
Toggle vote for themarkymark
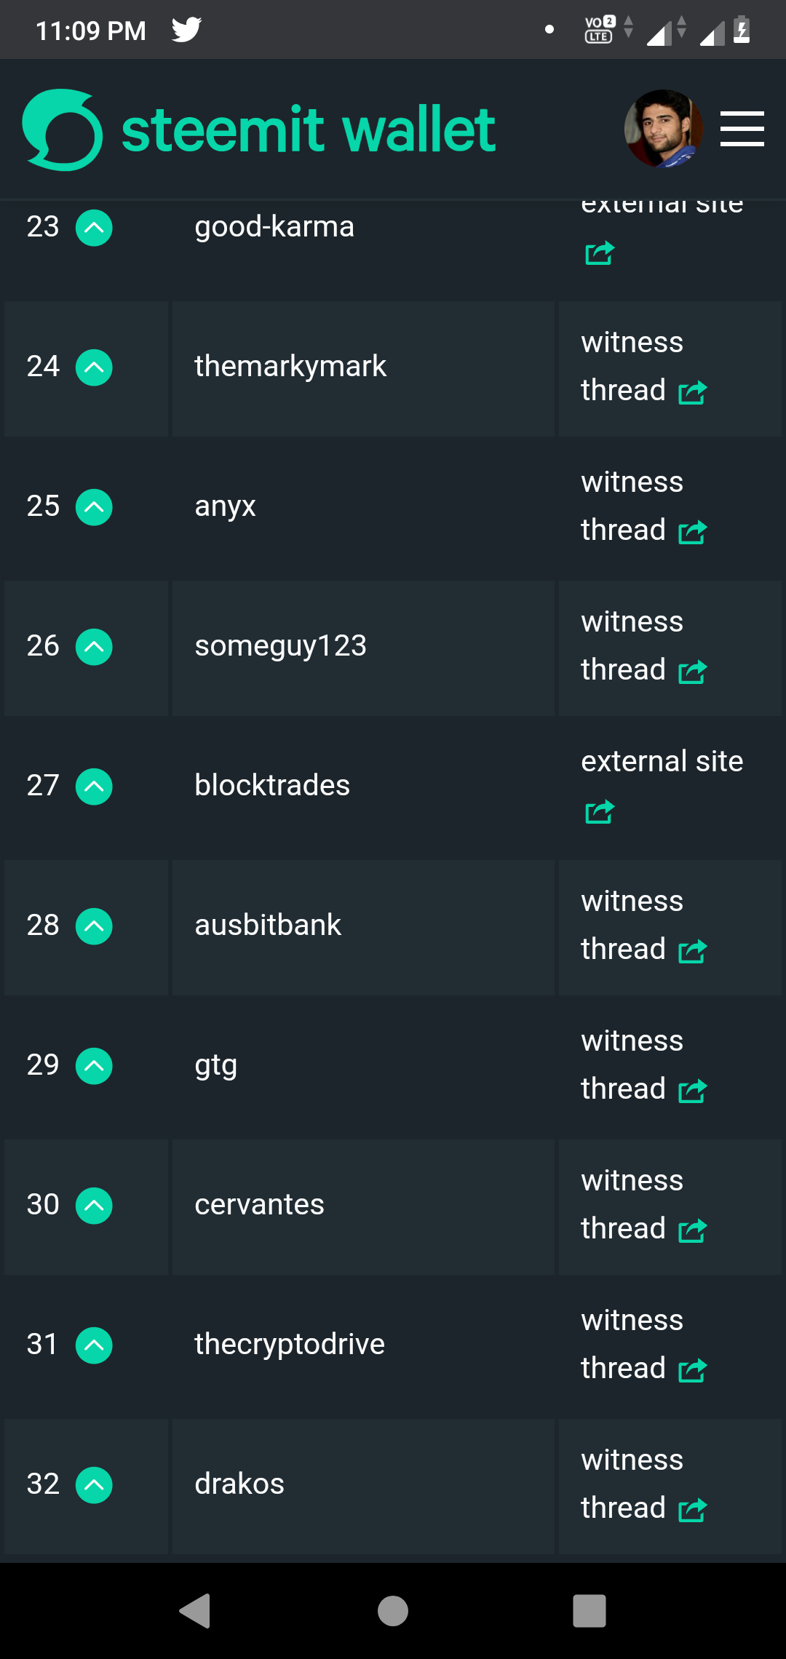94,367
